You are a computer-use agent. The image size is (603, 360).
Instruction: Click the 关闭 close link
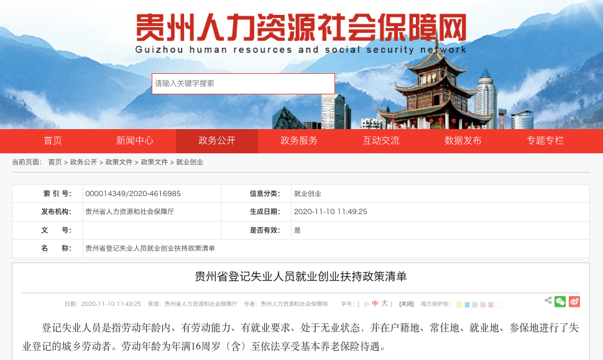(x=406, y=304)
